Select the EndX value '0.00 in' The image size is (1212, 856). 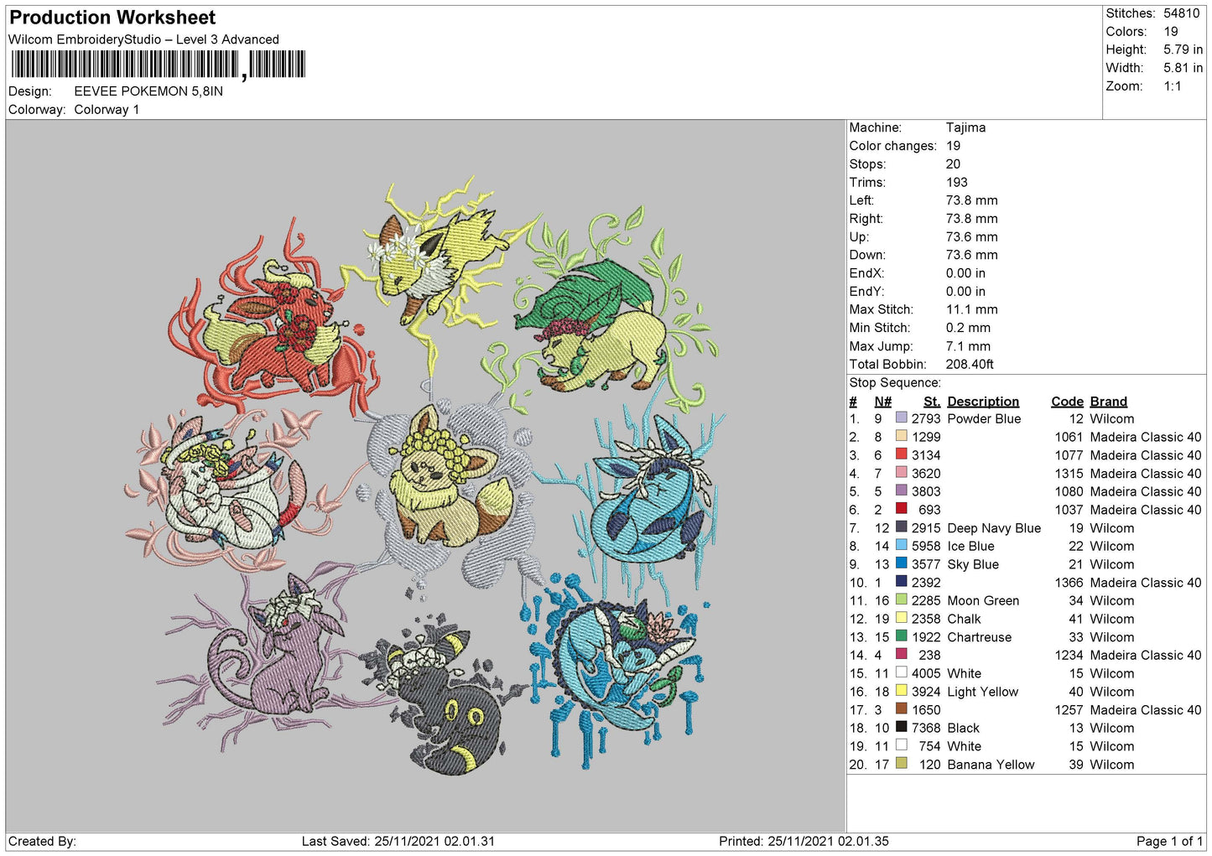[965, 273]
